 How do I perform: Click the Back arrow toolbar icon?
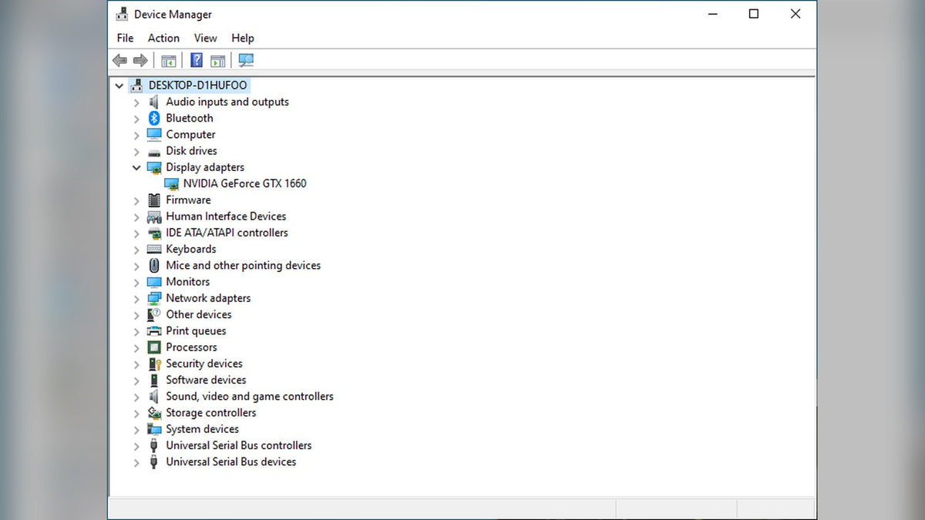click(x=119, y=60)
